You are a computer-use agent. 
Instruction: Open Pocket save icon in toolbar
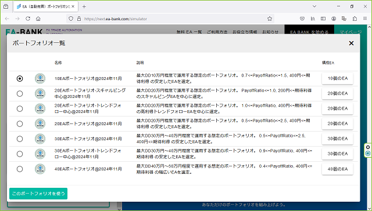click(x=302, y=19)
